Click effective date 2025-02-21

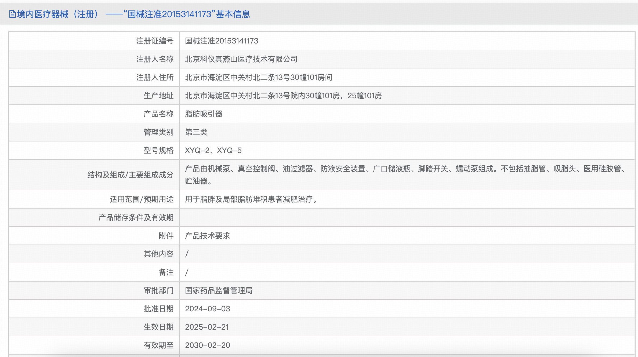(207, 327)
